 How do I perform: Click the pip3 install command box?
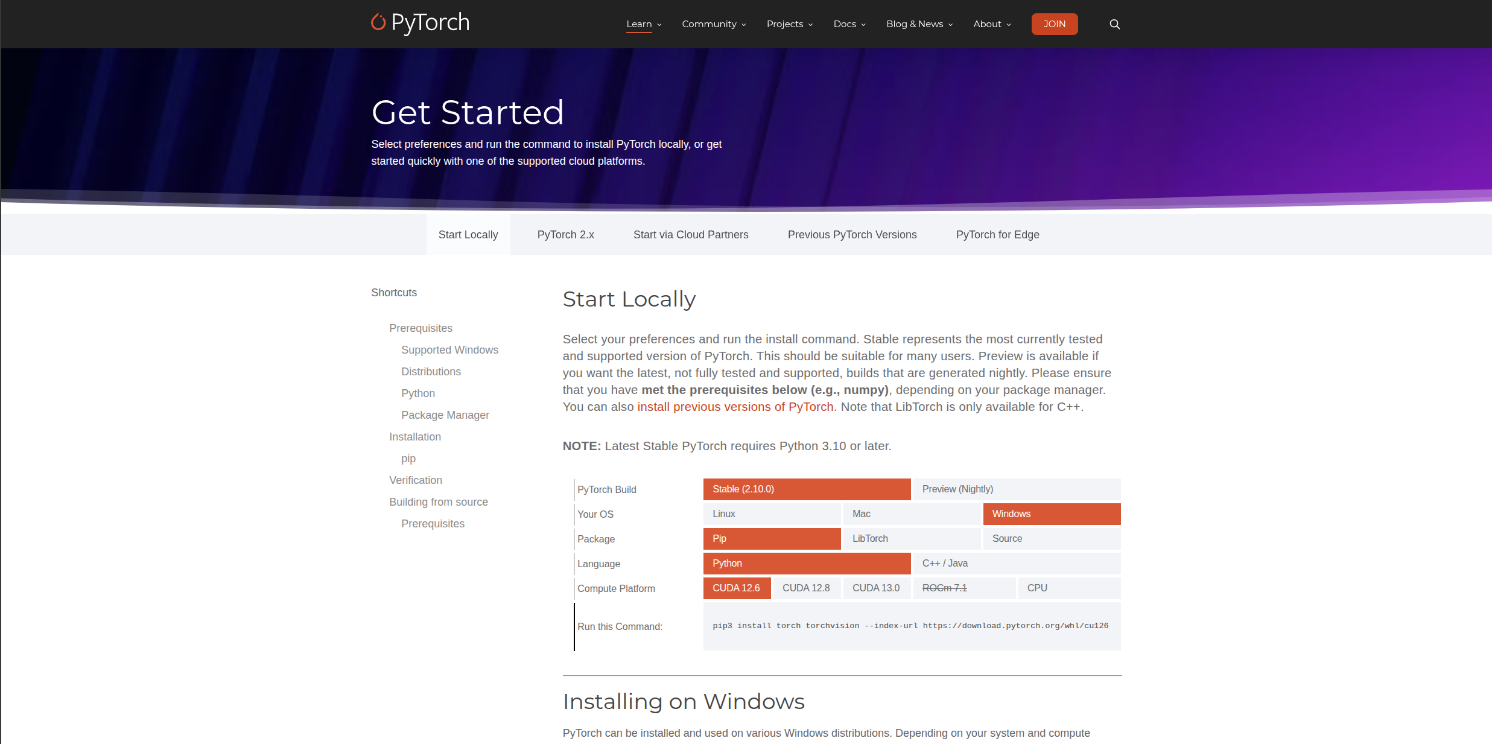pos(911,626)
